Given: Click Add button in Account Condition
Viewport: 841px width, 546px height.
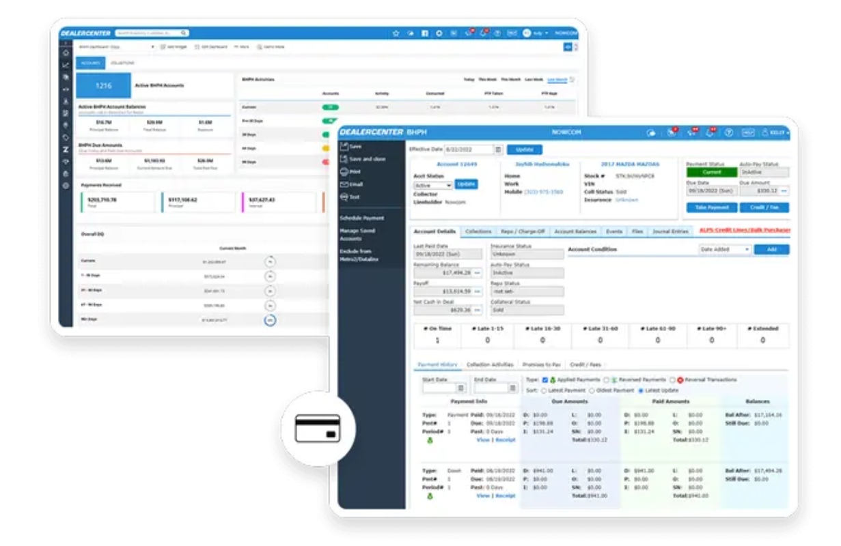Looking at the screenshot, I should [x=771, y=250].
